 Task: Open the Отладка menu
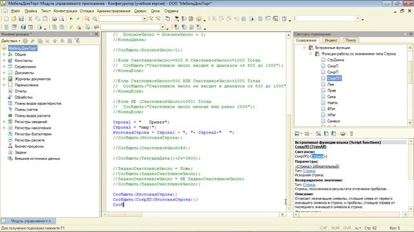[87, 11]
